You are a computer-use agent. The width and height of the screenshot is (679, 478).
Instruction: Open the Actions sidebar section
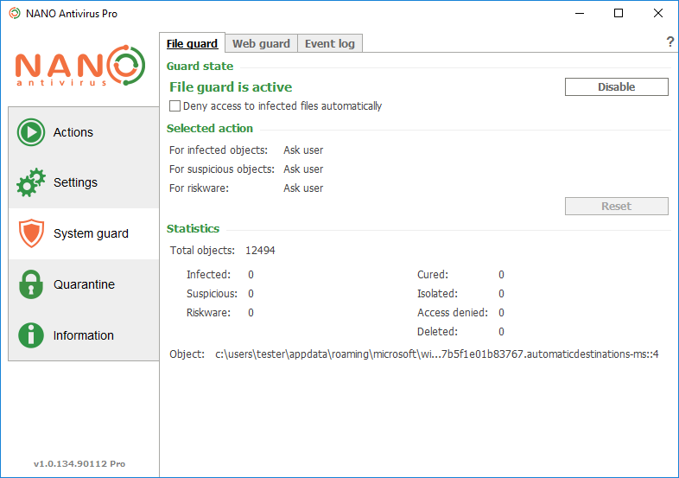pyautogui.click(x=84, y=132)
